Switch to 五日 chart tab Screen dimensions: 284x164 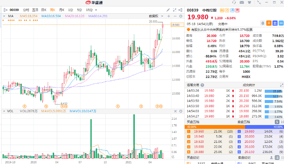point(35,10)
